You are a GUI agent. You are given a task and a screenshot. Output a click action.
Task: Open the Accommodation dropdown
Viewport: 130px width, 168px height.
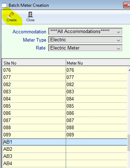point(85,32)
